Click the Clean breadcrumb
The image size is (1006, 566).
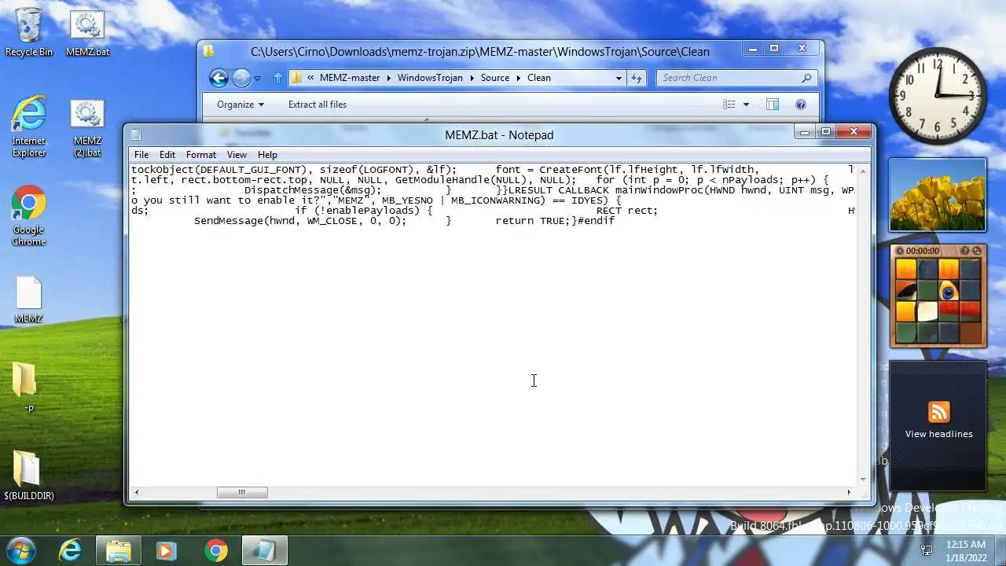coord(539,78)
